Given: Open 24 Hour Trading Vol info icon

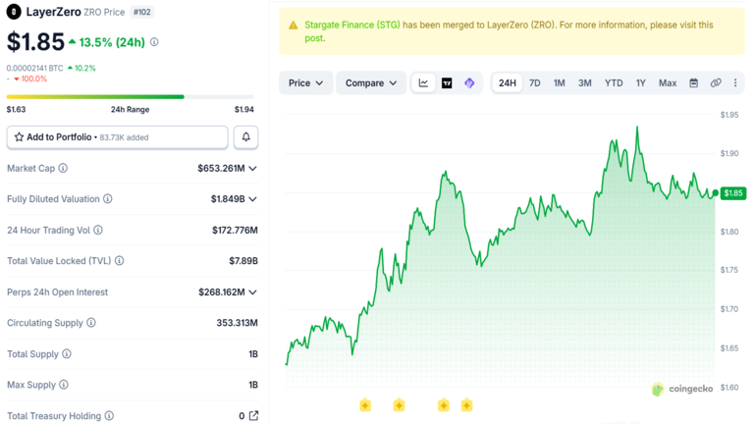Looking at the screenshot, I should (98, 231).
